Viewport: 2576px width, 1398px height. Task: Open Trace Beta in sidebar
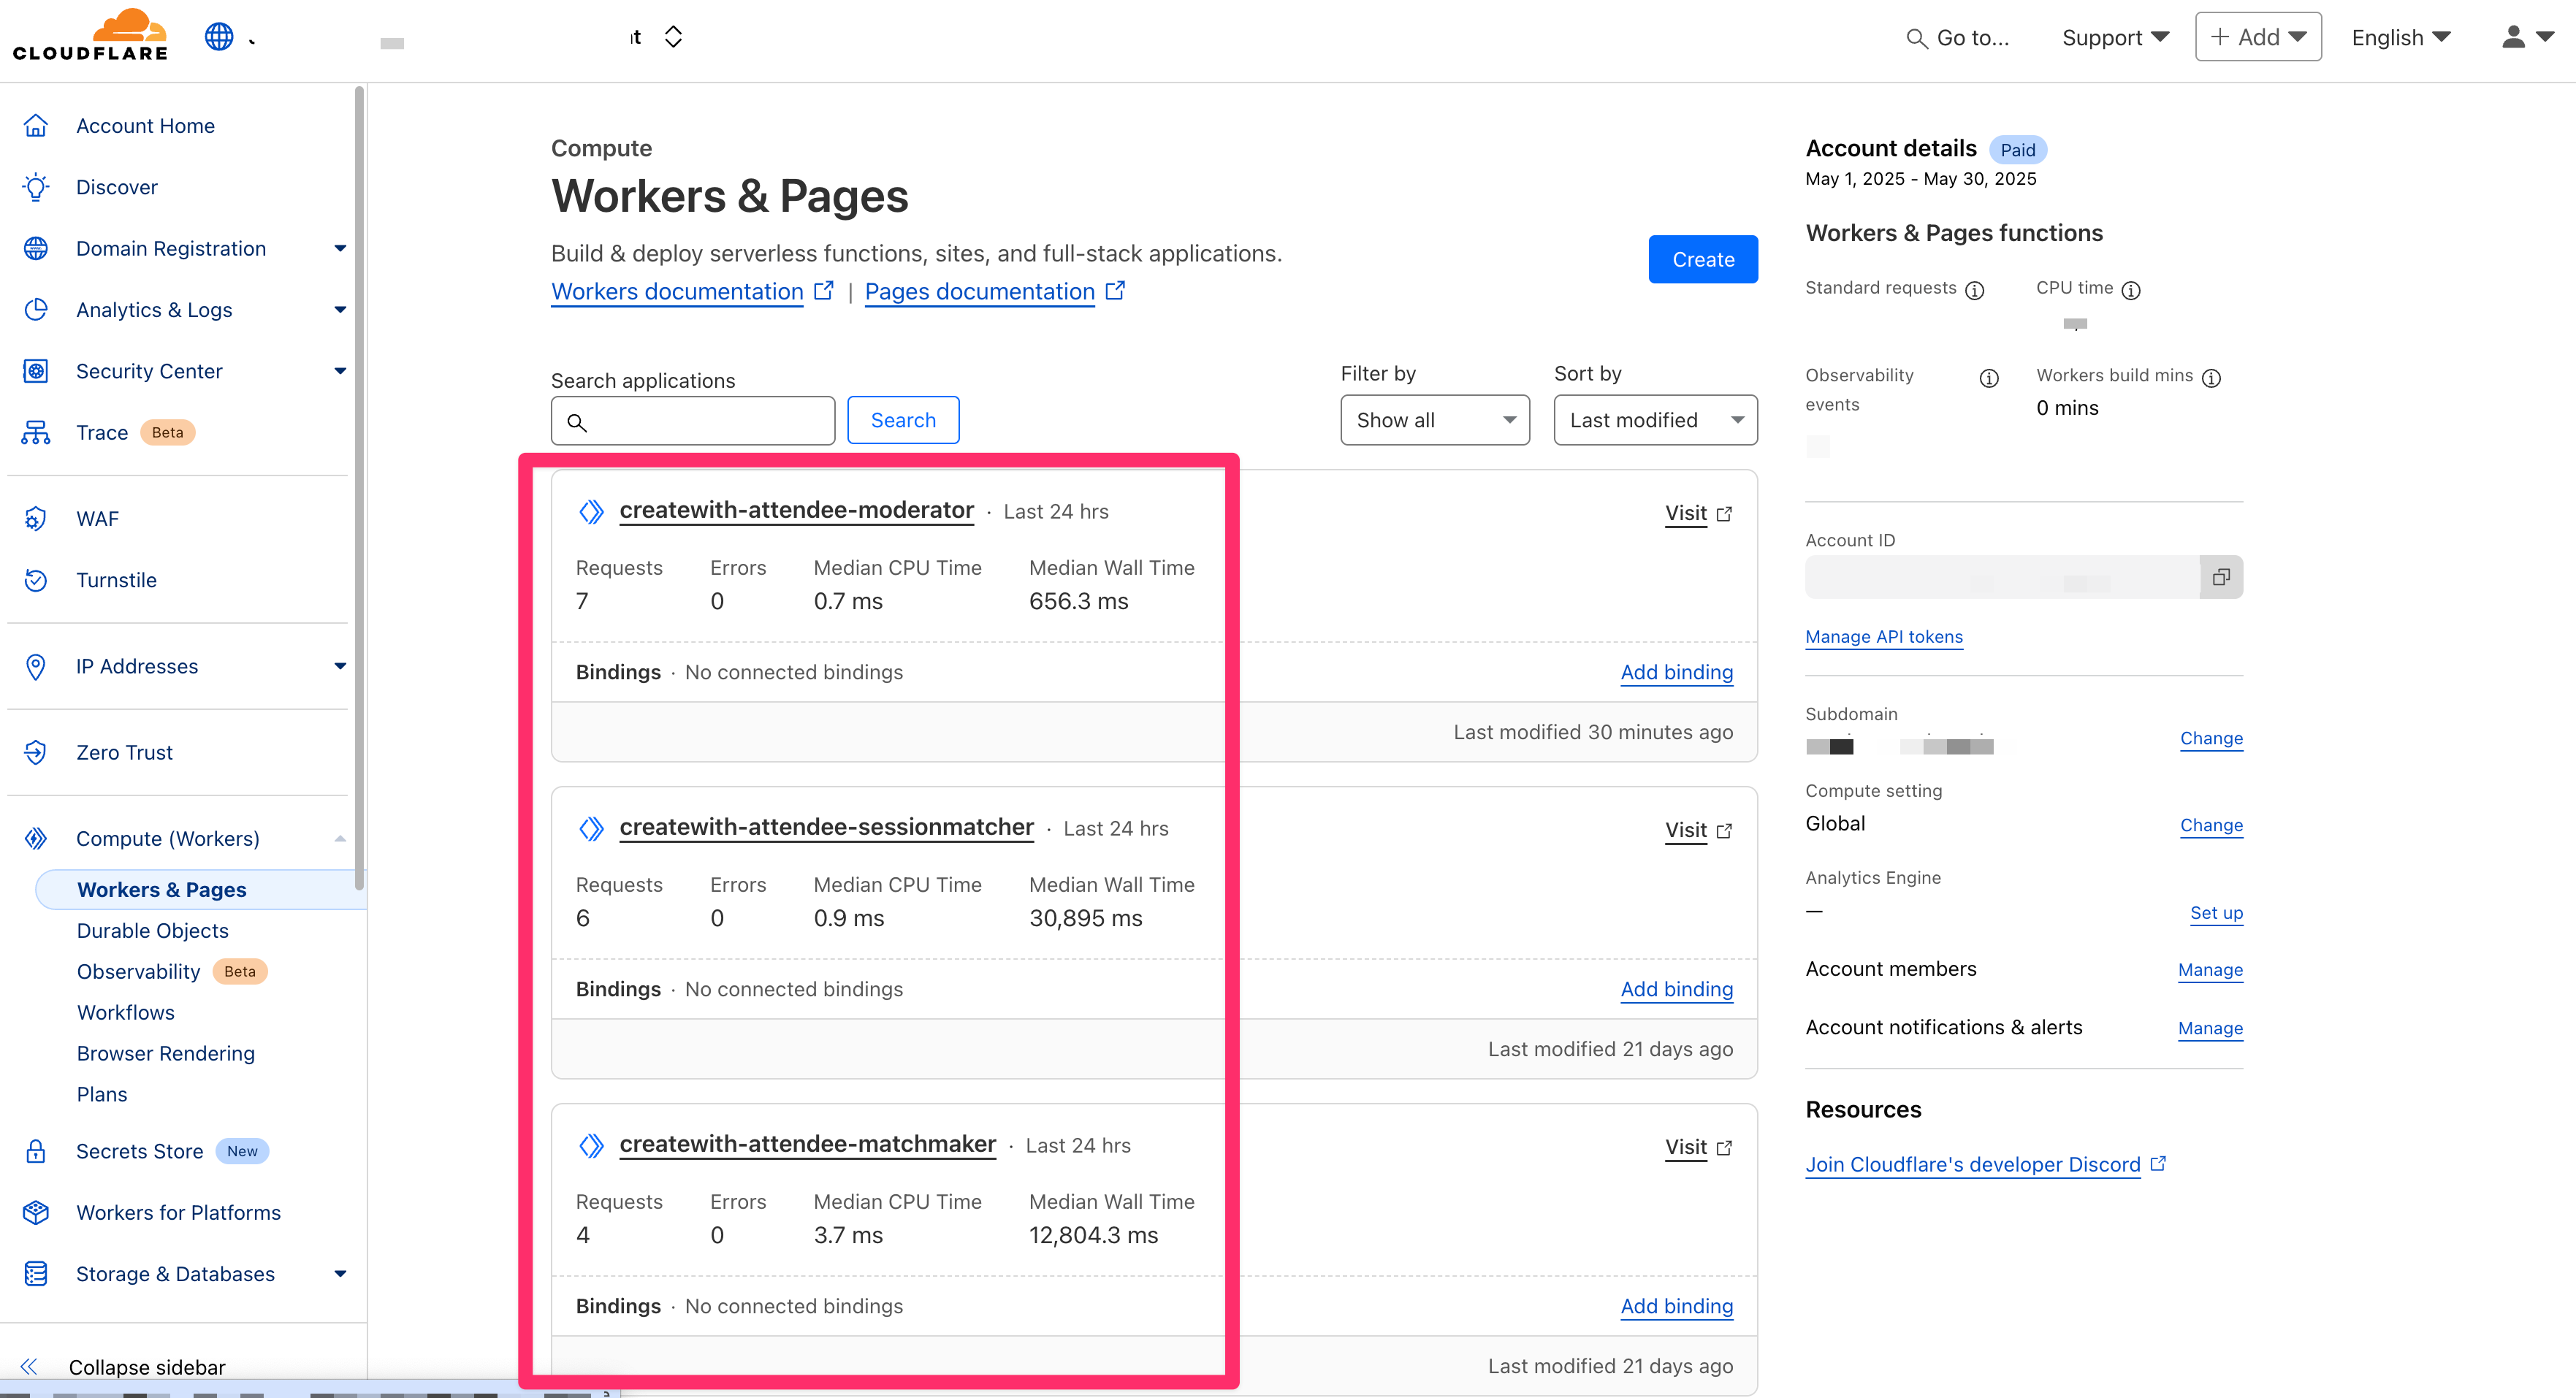[x=102, y=432]
